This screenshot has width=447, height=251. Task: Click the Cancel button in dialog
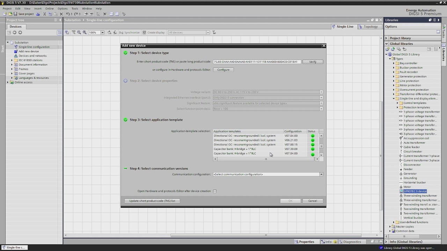click(x=313, y=201)
